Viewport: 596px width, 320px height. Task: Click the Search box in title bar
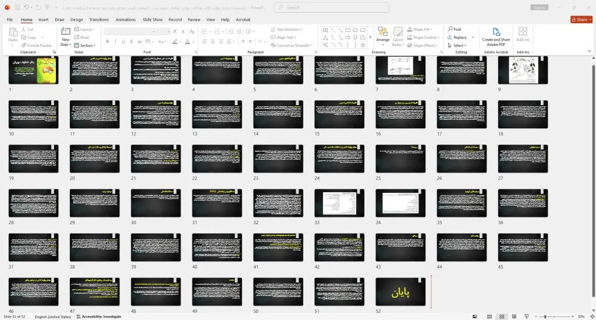[x=331, y=7]
